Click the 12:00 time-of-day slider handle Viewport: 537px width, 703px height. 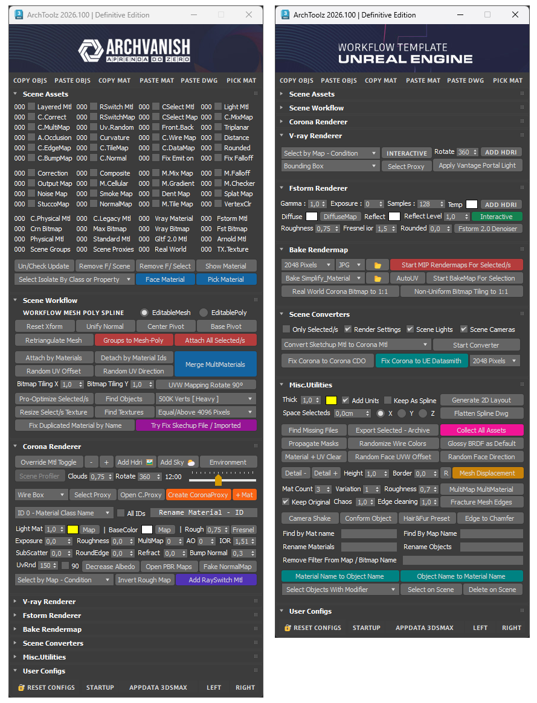click(x=218, y=480)
